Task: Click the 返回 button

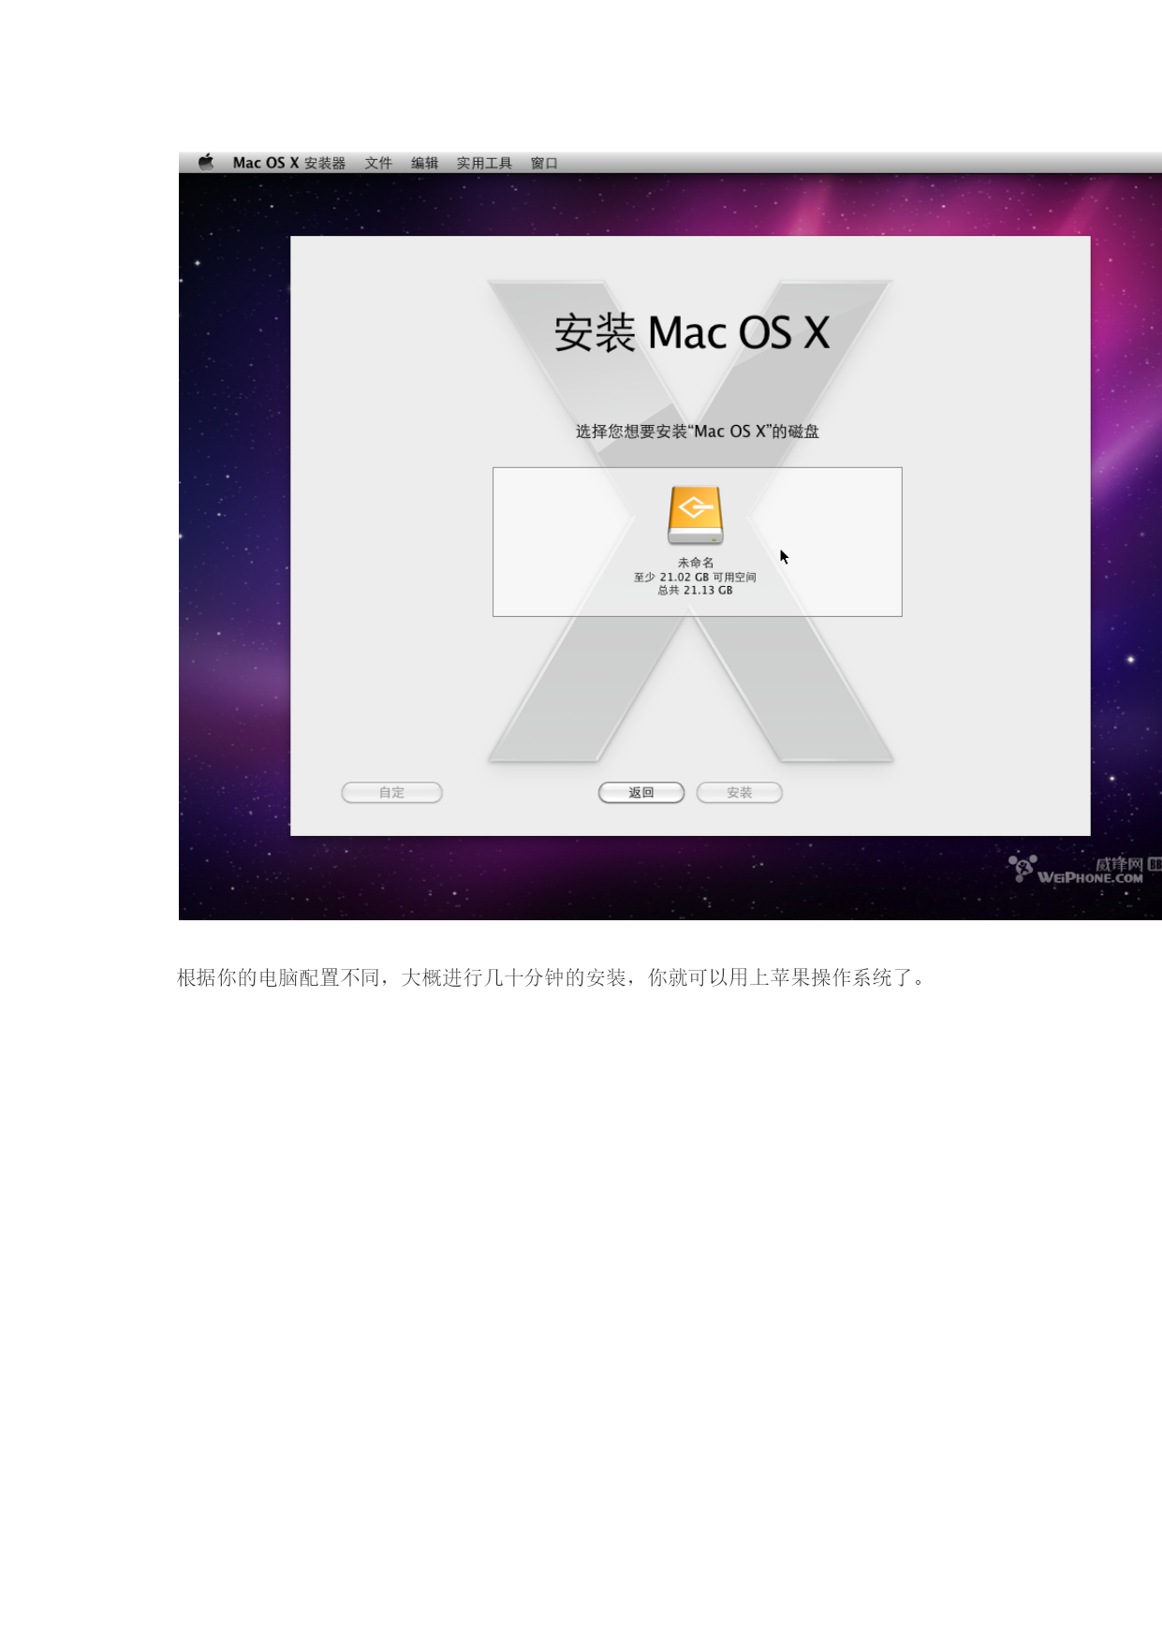Action: click(641, 793)
